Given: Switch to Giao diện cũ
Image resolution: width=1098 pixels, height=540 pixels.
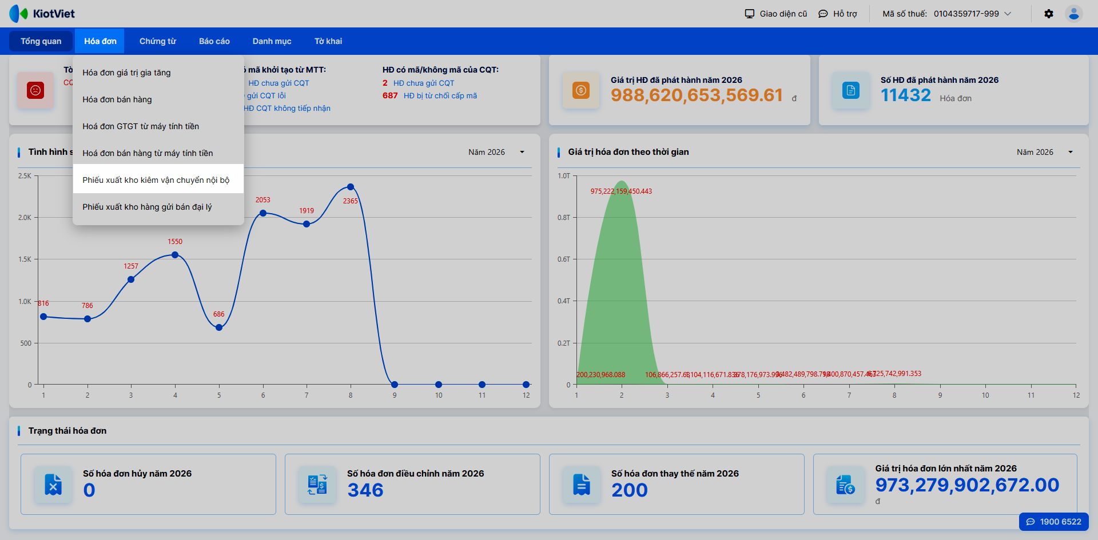Looking at the screenshot, I should [x=776, y=14].
